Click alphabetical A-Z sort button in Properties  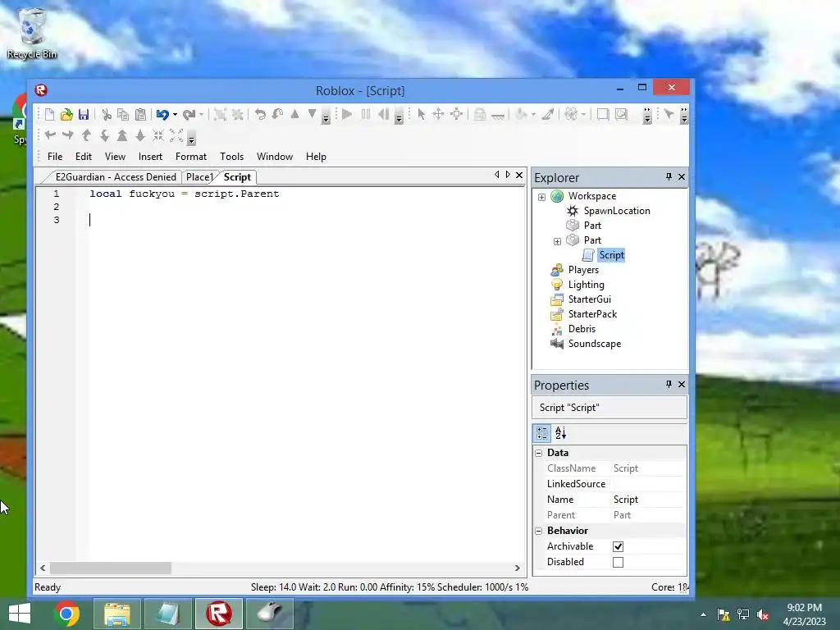[x=560, y=433]
